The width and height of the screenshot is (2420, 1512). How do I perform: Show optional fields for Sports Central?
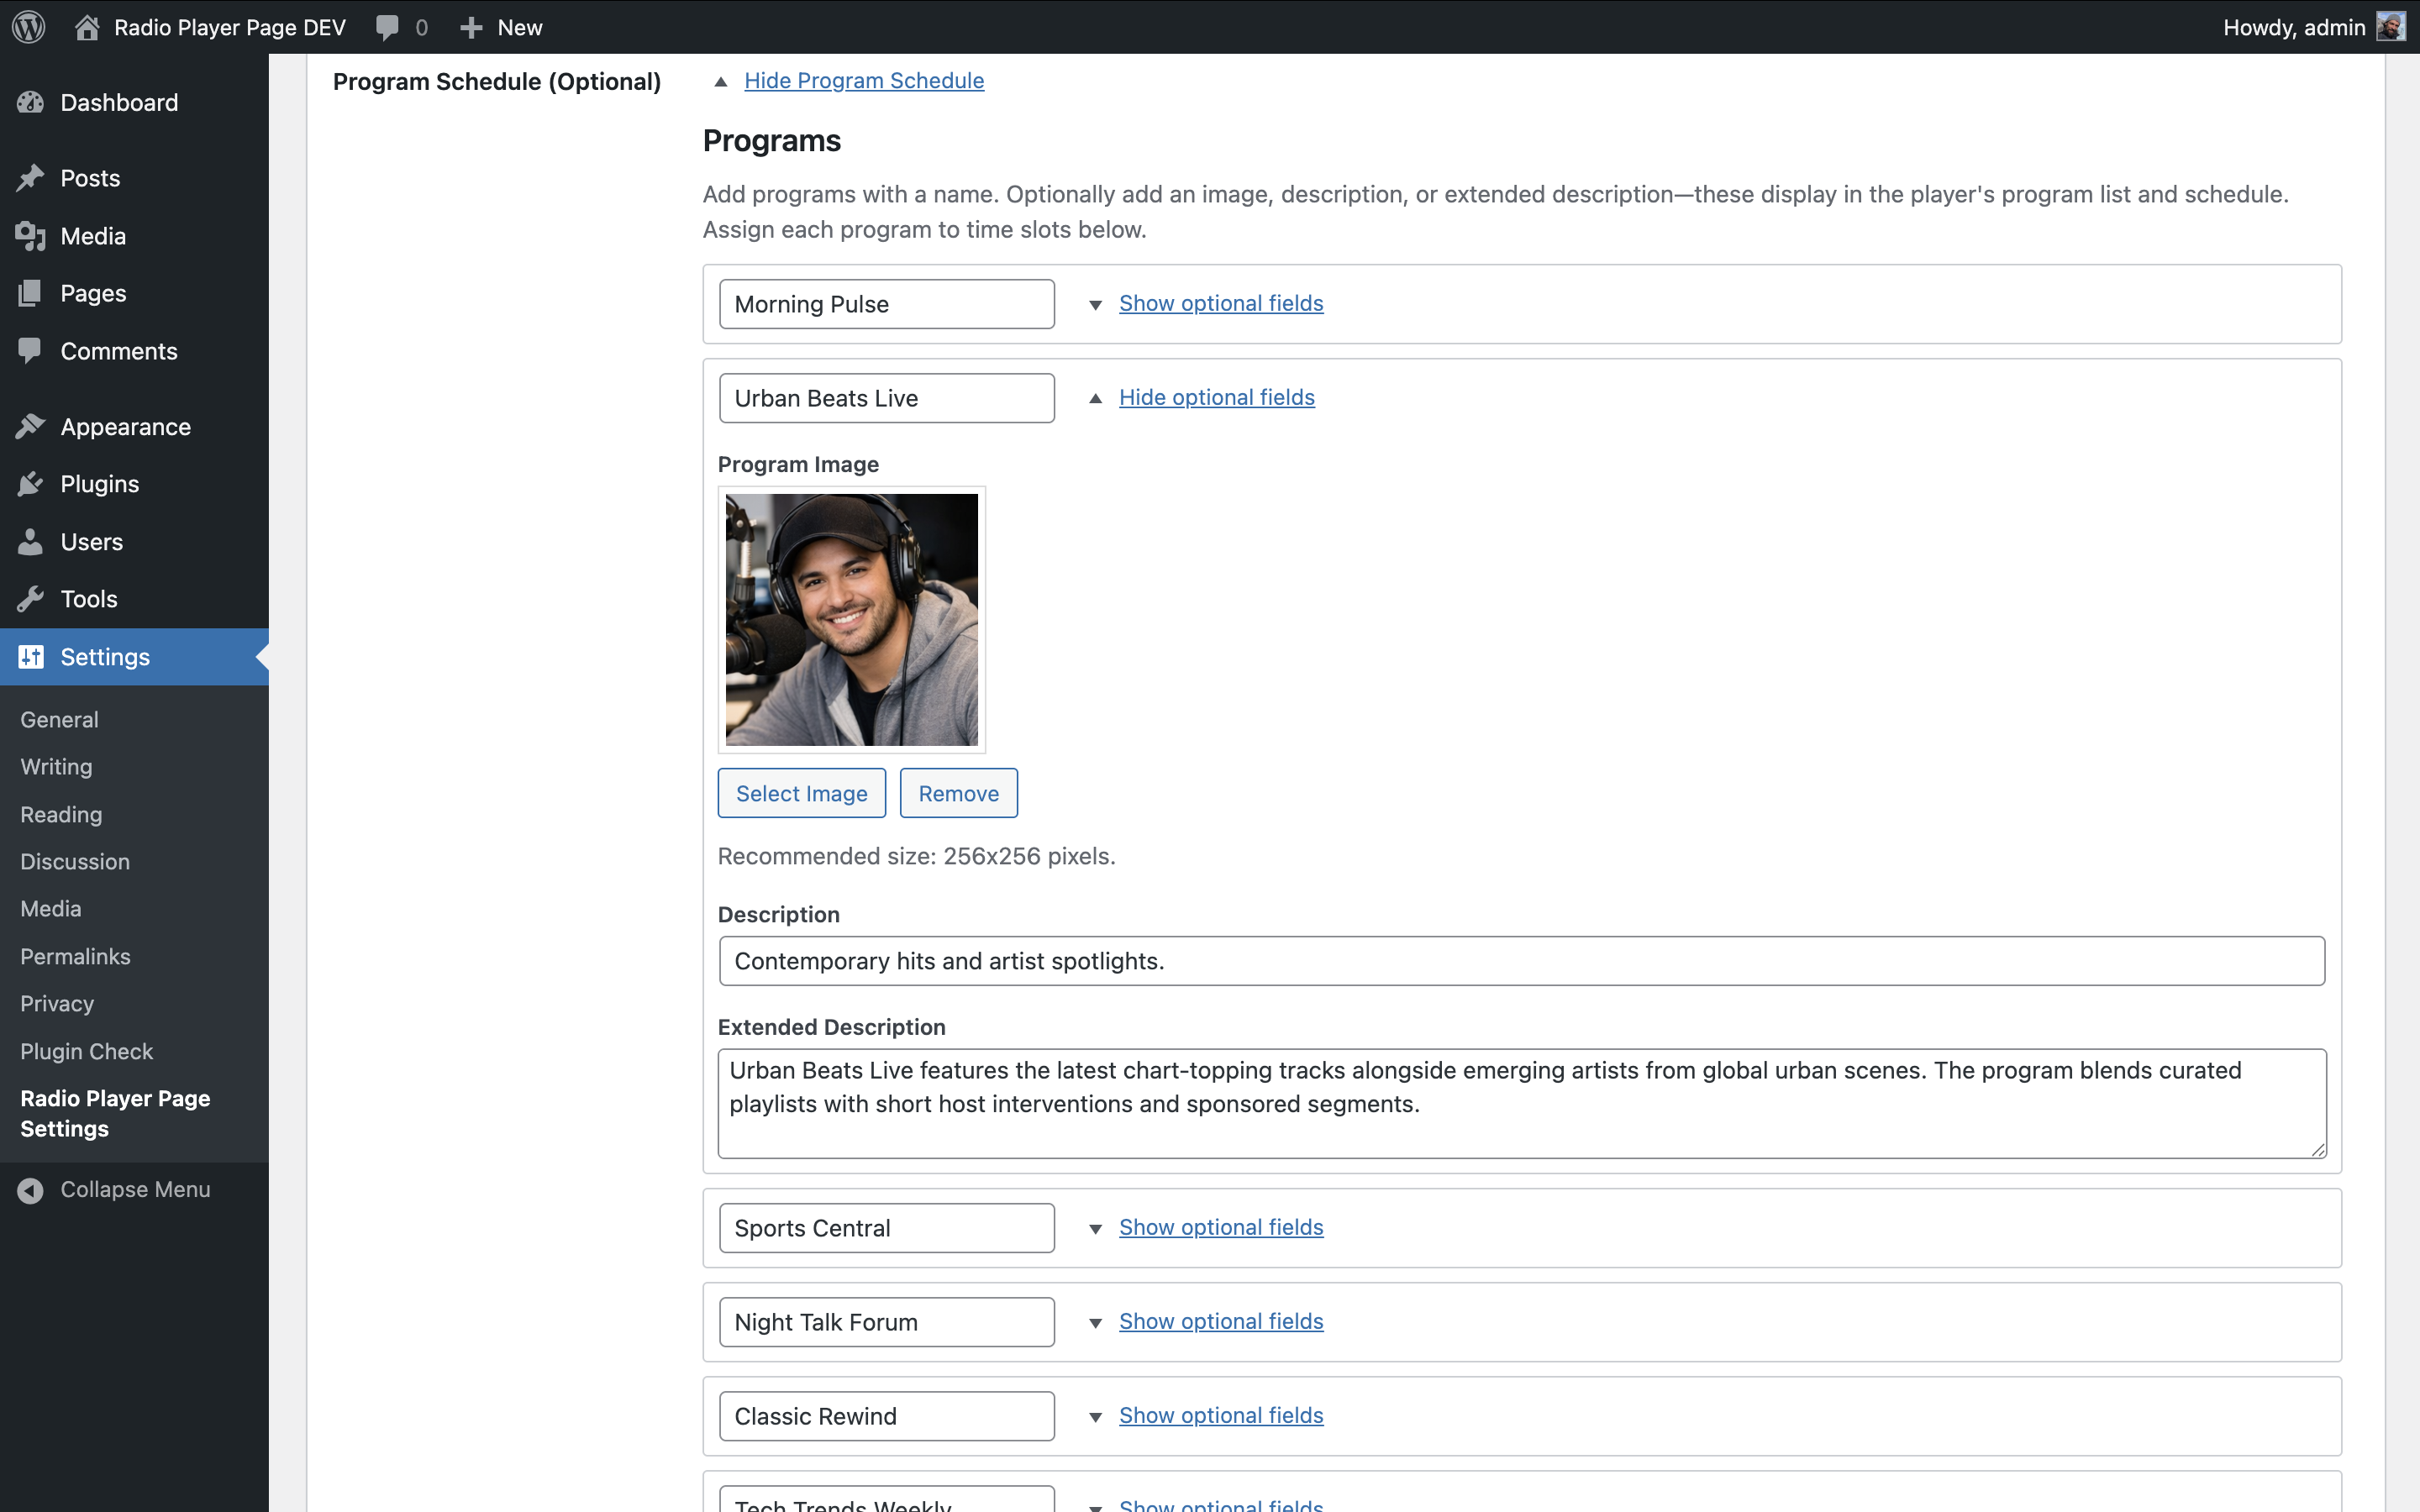coord(1220,1227)
